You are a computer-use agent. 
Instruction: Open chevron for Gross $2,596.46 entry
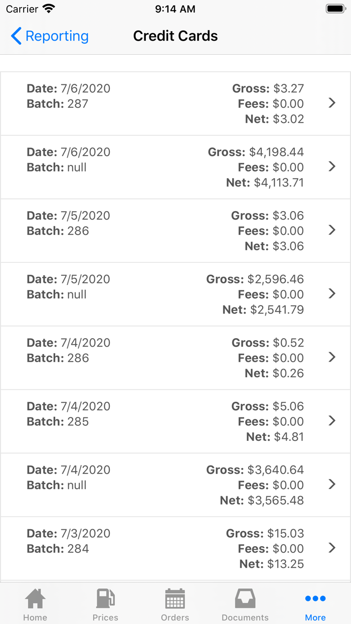click(331, 293)
